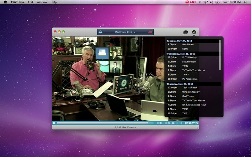
Task: Zoom window with green button
Action: 63,32
